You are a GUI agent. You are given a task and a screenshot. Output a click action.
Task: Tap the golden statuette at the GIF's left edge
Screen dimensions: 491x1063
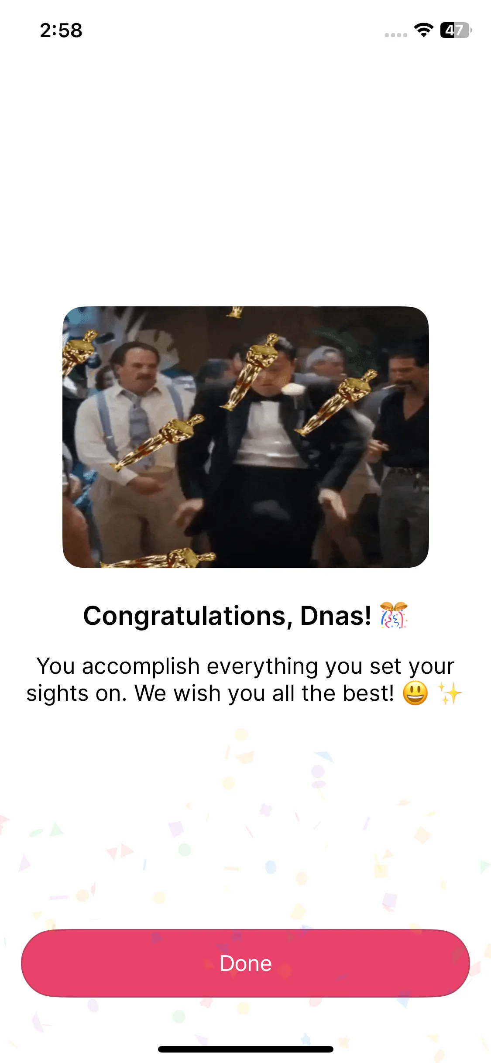pos(79,351)
